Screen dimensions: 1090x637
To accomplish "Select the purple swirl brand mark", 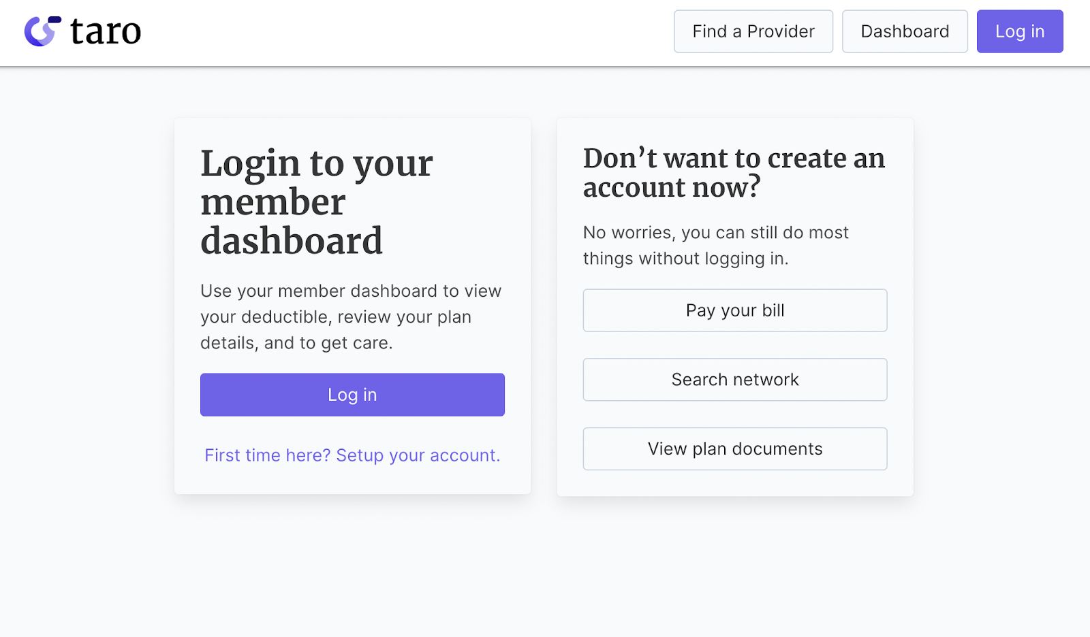I will [x=41, y=31].
